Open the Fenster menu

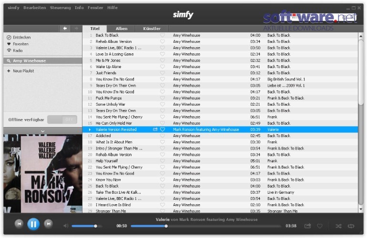click(x=95, y=8)
